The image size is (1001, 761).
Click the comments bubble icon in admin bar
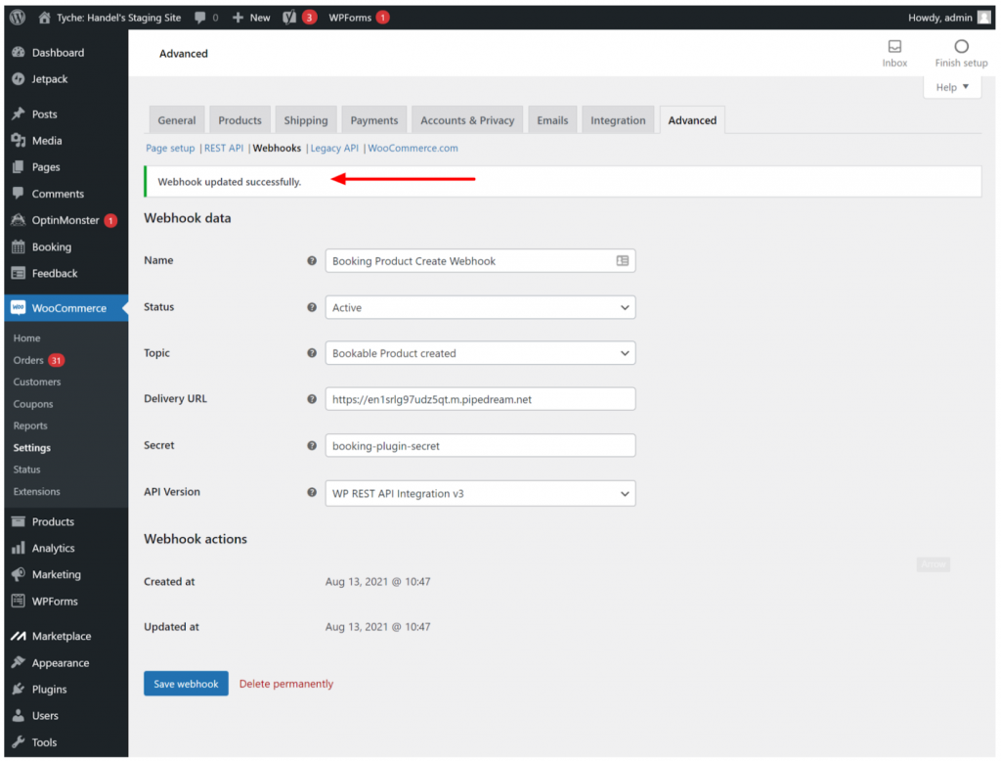pos(200,17)
